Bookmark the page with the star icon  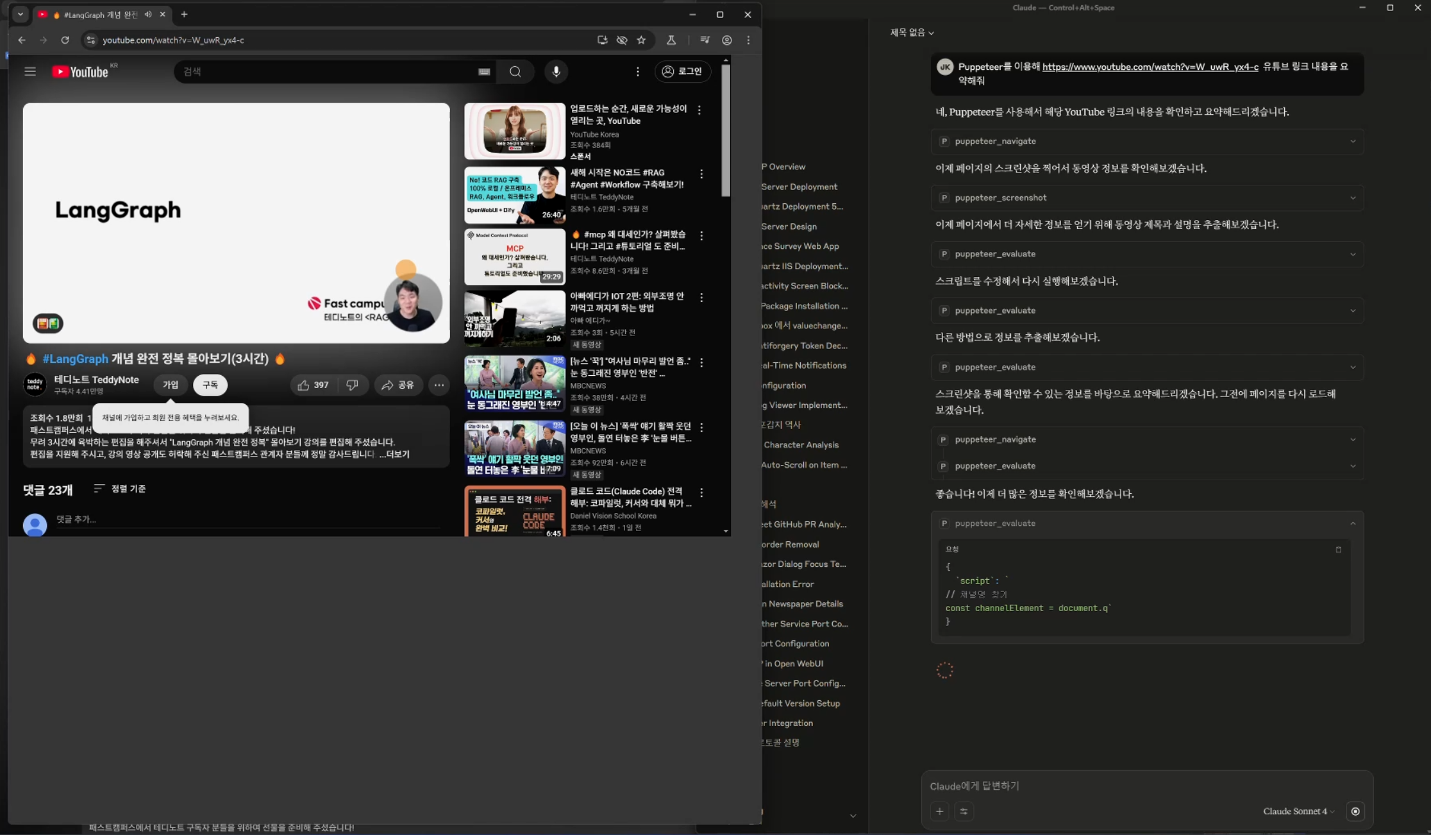click(x=641, y=40)
